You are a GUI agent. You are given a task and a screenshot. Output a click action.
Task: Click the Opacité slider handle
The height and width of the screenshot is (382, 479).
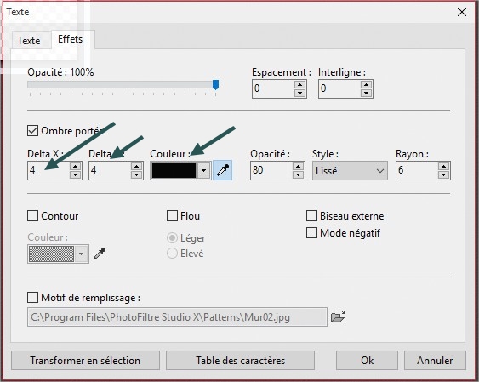pyautogui.click(x=215, y=85)
